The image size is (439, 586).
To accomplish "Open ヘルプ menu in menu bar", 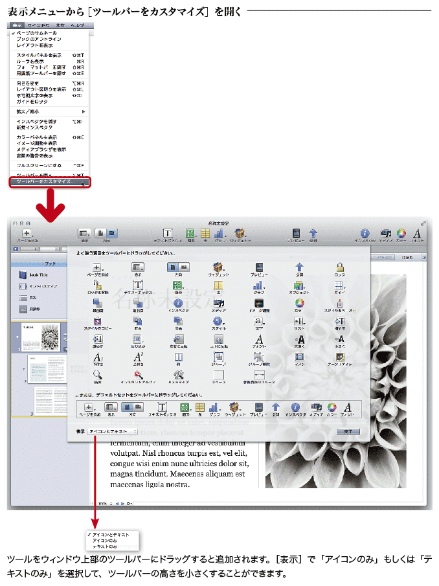I will point(77,25).
